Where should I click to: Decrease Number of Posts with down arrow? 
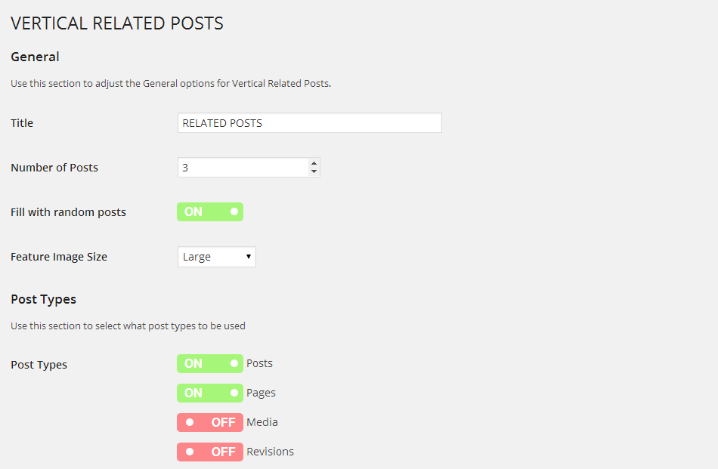coord(314,172)
